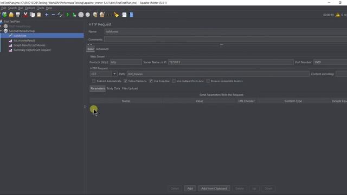
Task: Toggle the Use KeepAlive checkbox
Action: click(x=151, y=81)
